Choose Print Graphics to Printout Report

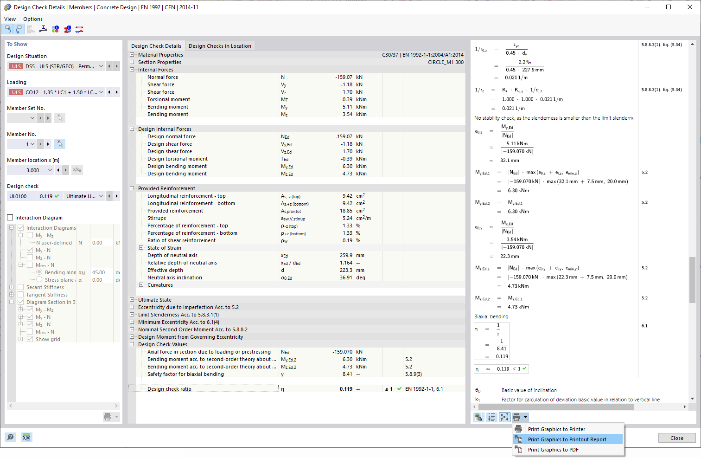(568, 439)
